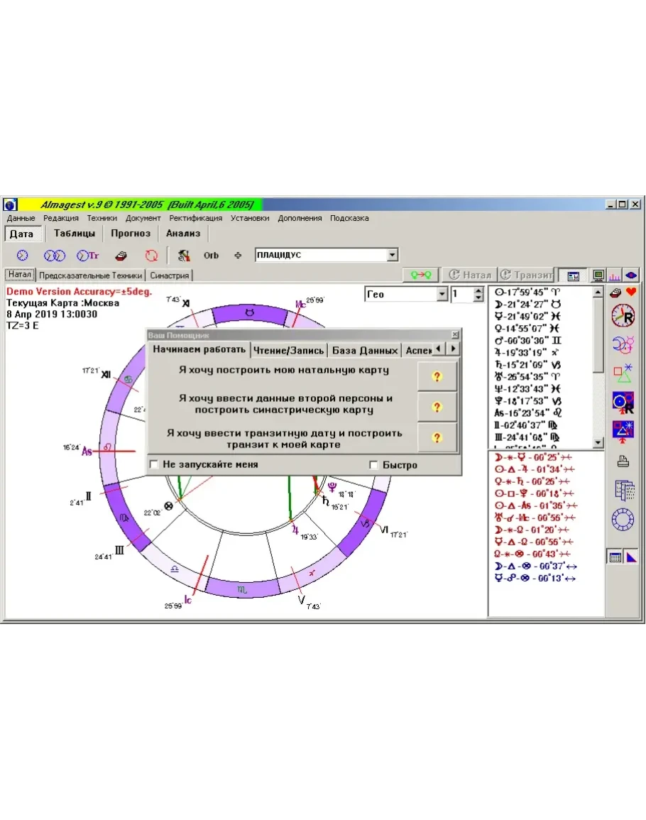Increase the value with stepper up arrow

(478, 290)
